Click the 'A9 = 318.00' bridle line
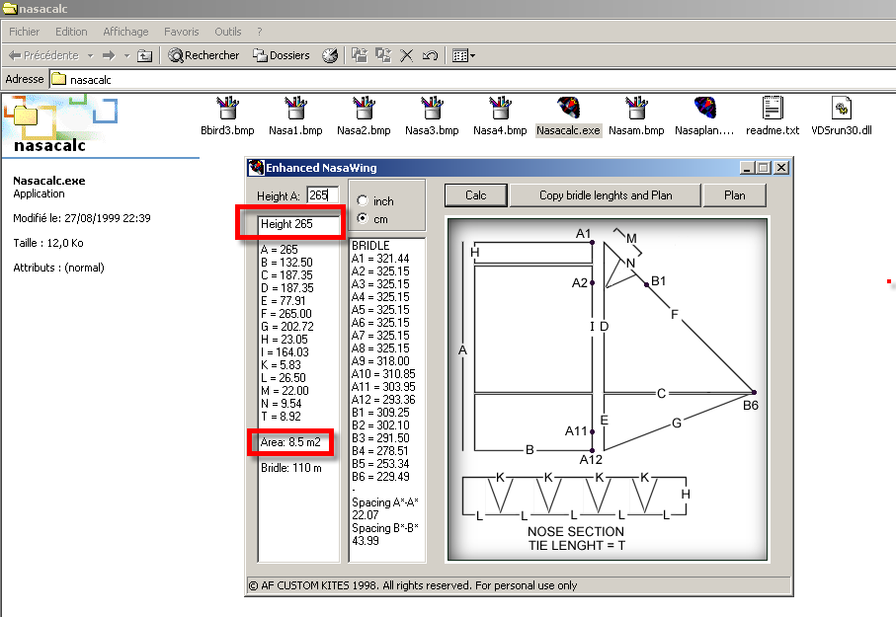This screenshot has height=617, width=896. (380, 361)
